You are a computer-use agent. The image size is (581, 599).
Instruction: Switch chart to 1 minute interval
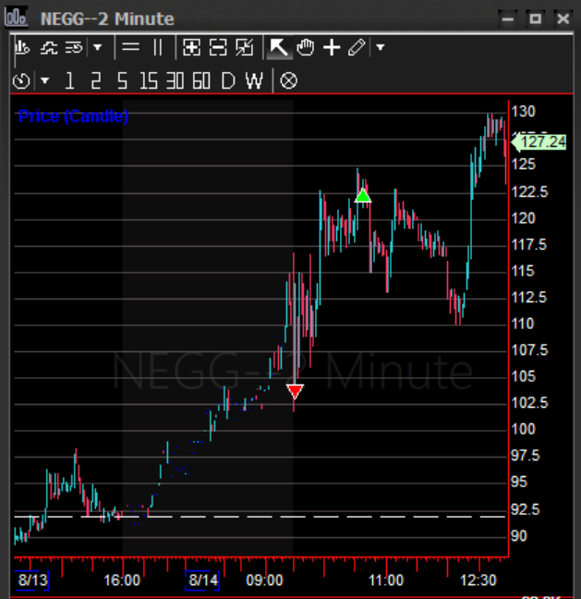click(69, 81)
